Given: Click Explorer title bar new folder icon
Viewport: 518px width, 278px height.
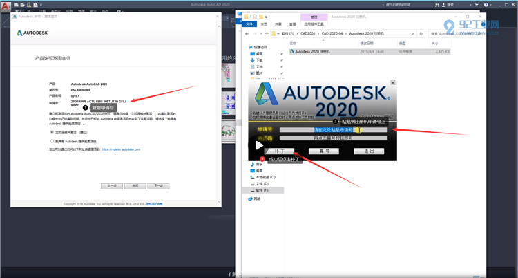Looking at the screenshot, I should tap(261, 17).
